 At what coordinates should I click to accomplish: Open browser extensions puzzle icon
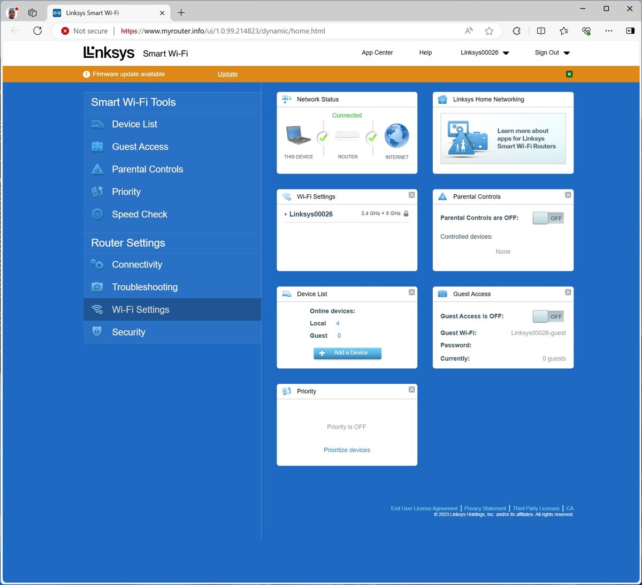pyautogui.click(x=516, y=31)
